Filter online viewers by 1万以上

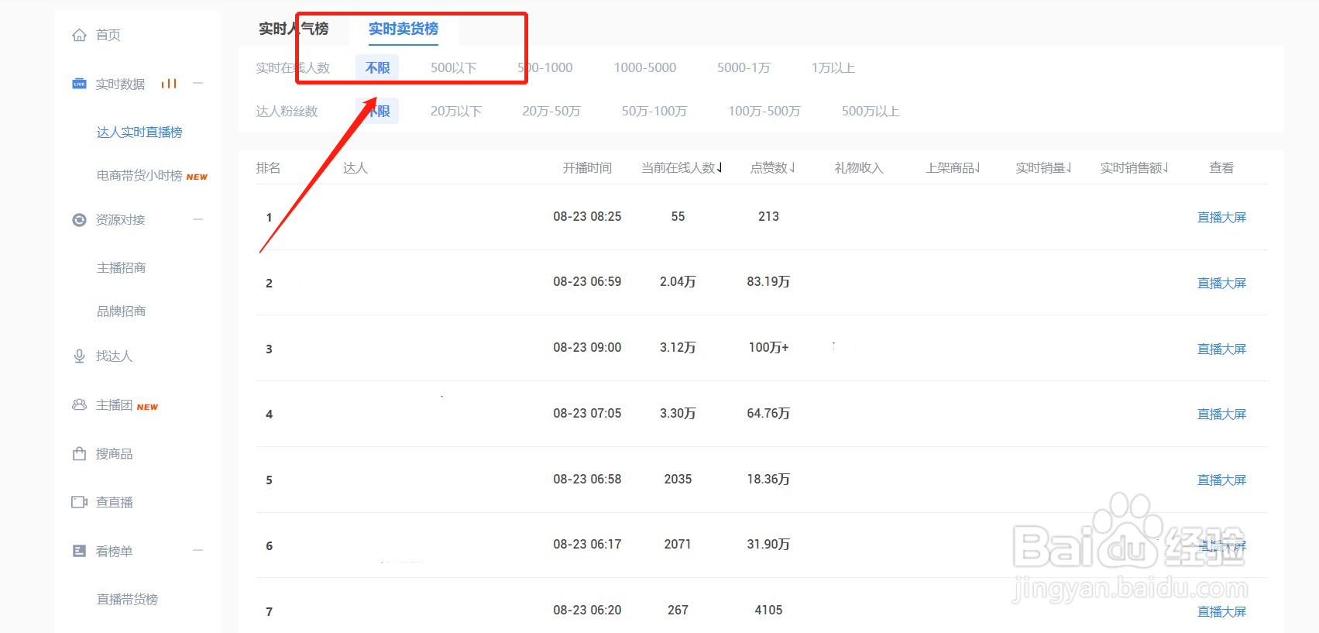coord(833,68)
